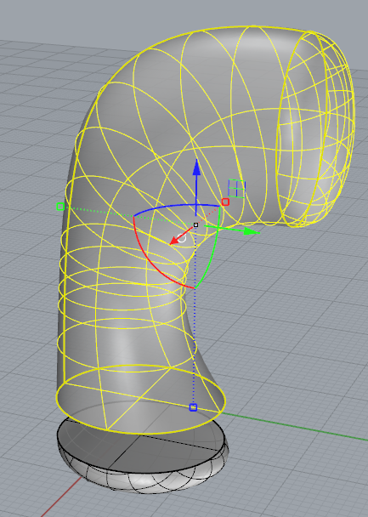Click the green Y-axis grid line
The width and height of the screenshot is (368, 517).
pyautogui.click(x=297, y=427)
